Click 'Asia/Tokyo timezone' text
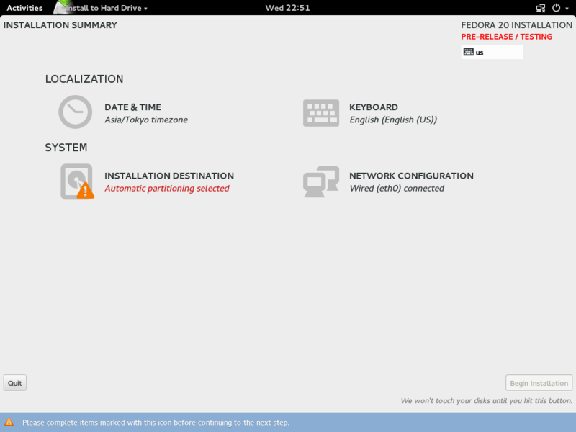The width and height of the screenshot is (576, 432). (146, 120)
